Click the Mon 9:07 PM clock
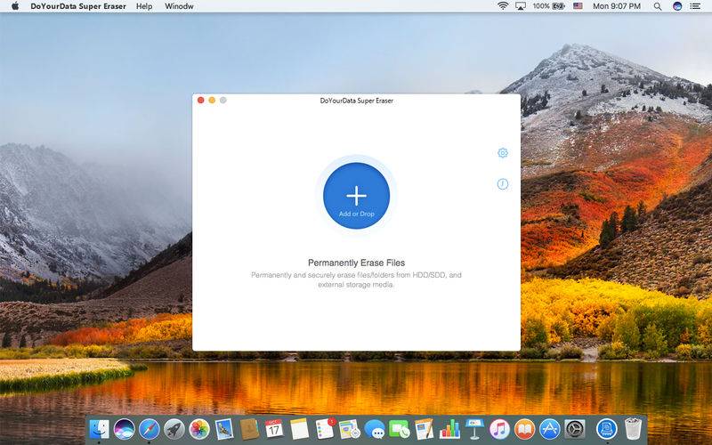712x445 pixels. click(x=617, y=6)
